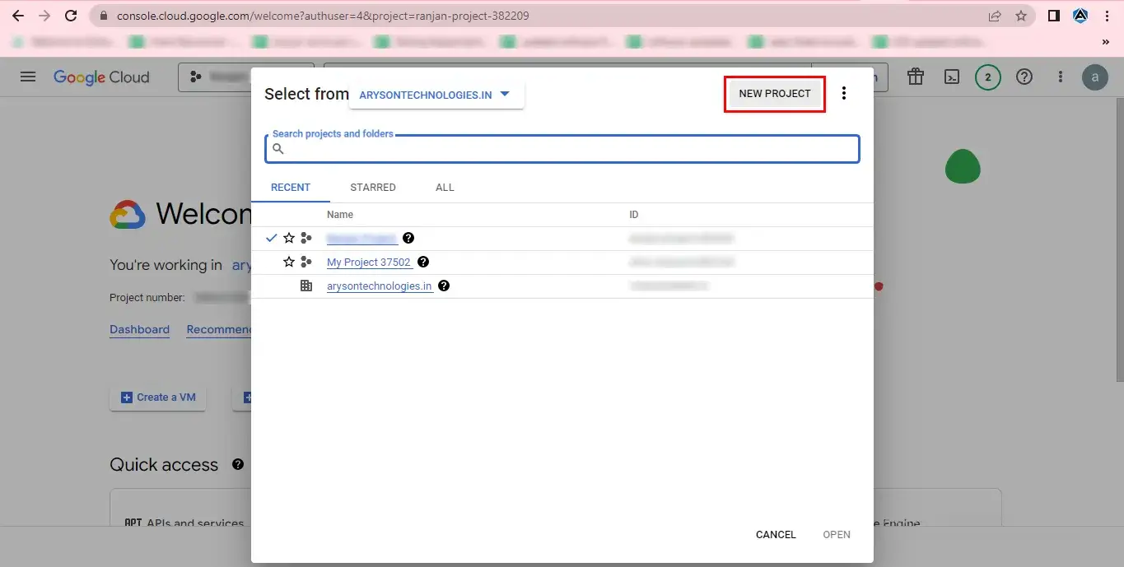The image size is (1124, 567).
Task: Open the project picker in top bar
Action: [x=245, y=77]
